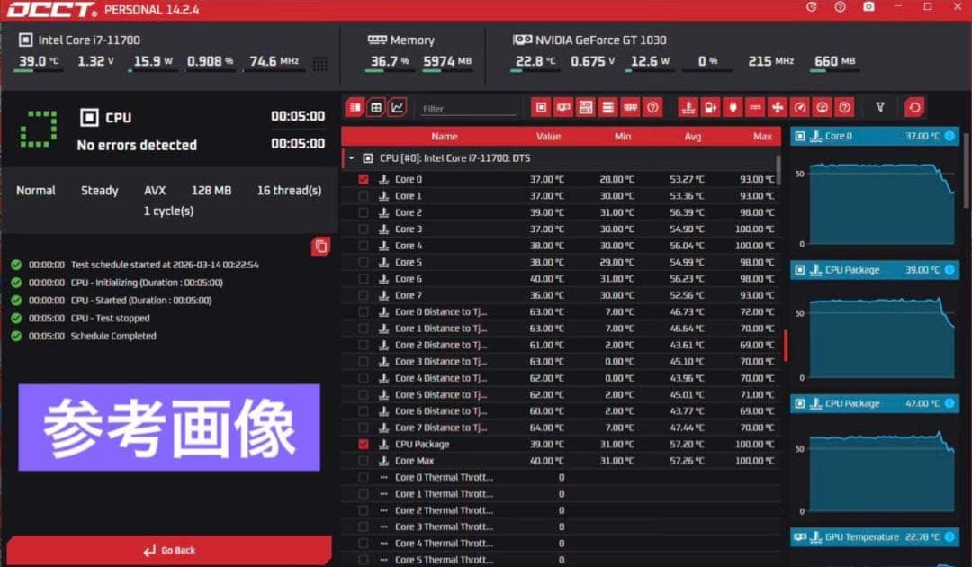The height and width of the screenshot is (567, 972).
Task: Sort table by Value column
Action: (x=548, y=136)
